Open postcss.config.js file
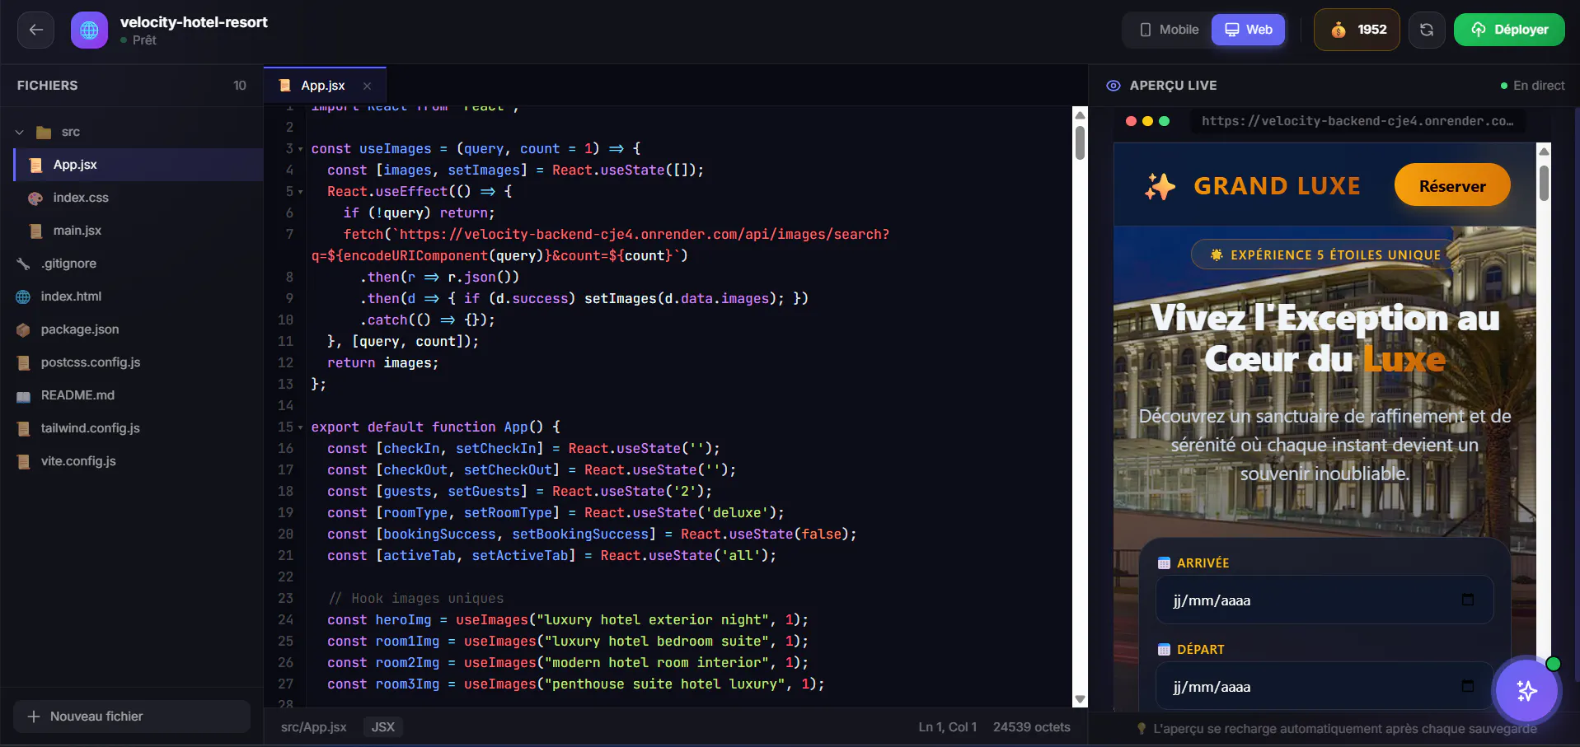The width and height of the screenshot is (1580, 747). click(x=132, y=362)
